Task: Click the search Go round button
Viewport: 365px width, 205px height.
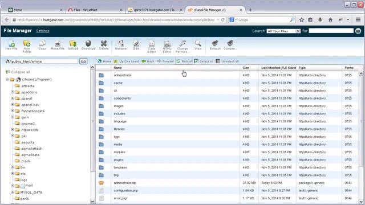Action: [x=358, y=31]
